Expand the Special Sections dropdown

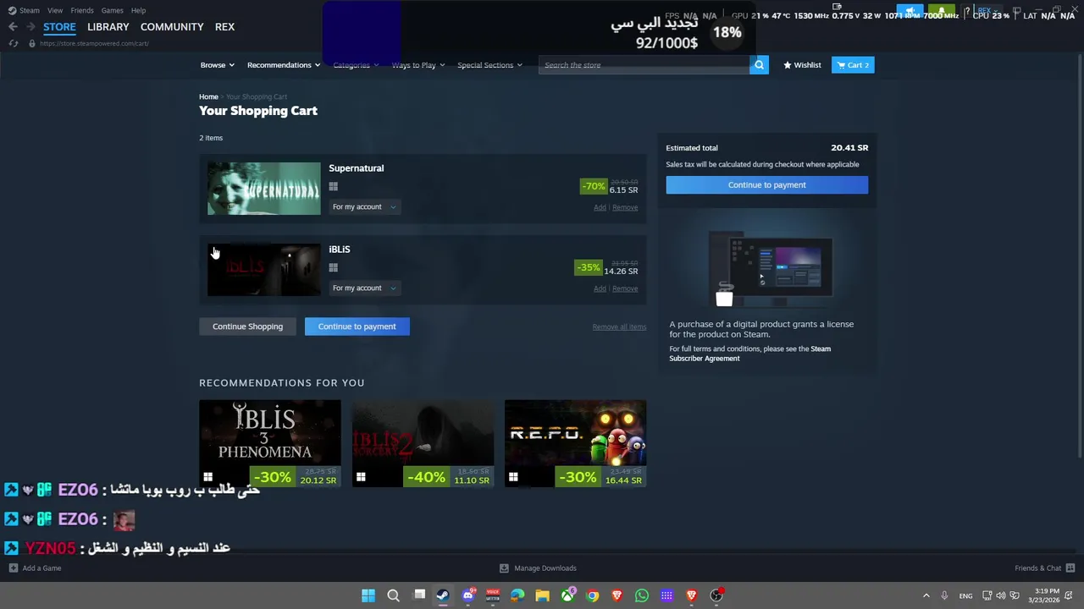(489, 65)
